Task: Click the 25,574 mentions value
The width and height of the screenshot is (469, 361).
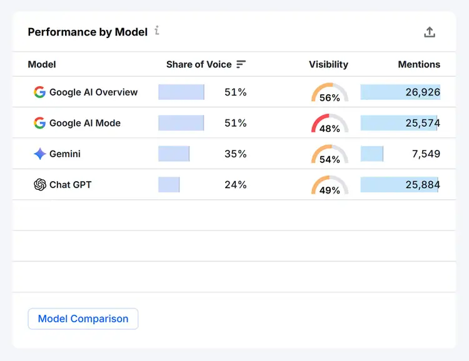Action: coord(423,123)
